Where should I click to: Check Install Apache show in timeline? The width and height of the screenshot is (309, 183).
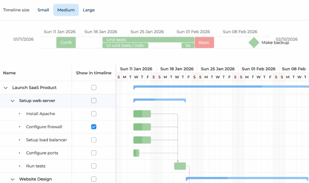(94, 114)
